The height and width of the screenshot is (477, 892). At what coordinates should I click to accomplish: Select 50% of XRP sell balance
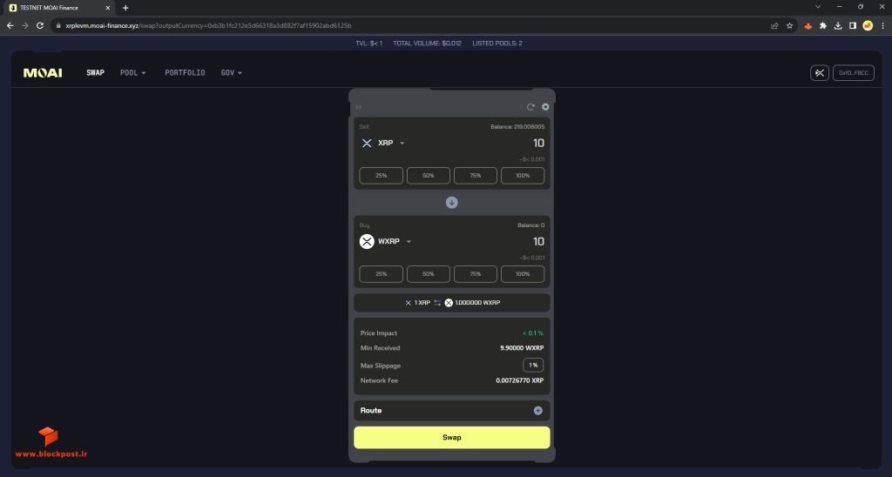pos(429,176)
